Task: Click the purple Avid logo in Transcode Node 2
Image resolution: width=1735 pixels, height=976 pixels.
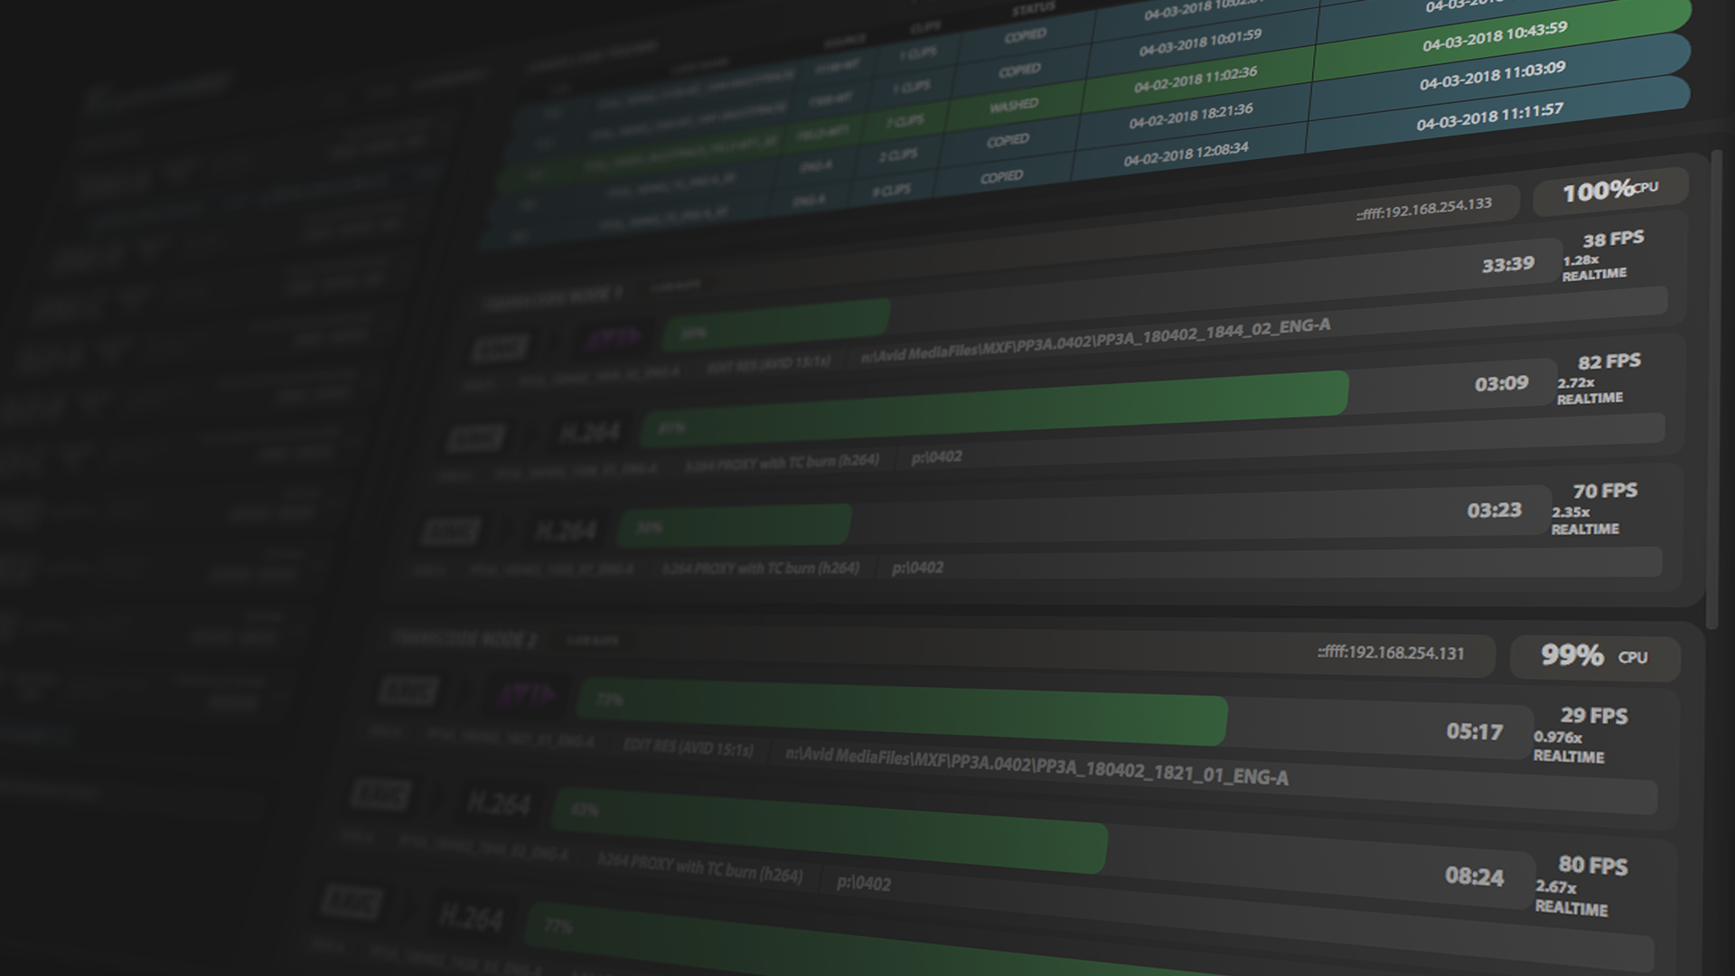Action: [527, 696]
